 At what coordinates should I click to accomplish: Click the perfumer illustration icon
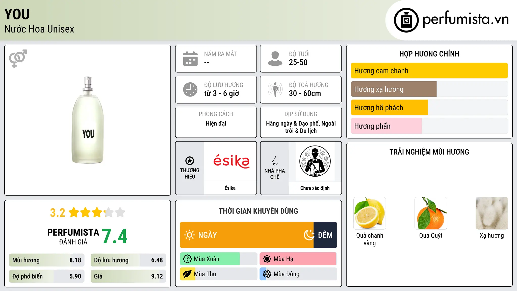click(x=315, y=161)
